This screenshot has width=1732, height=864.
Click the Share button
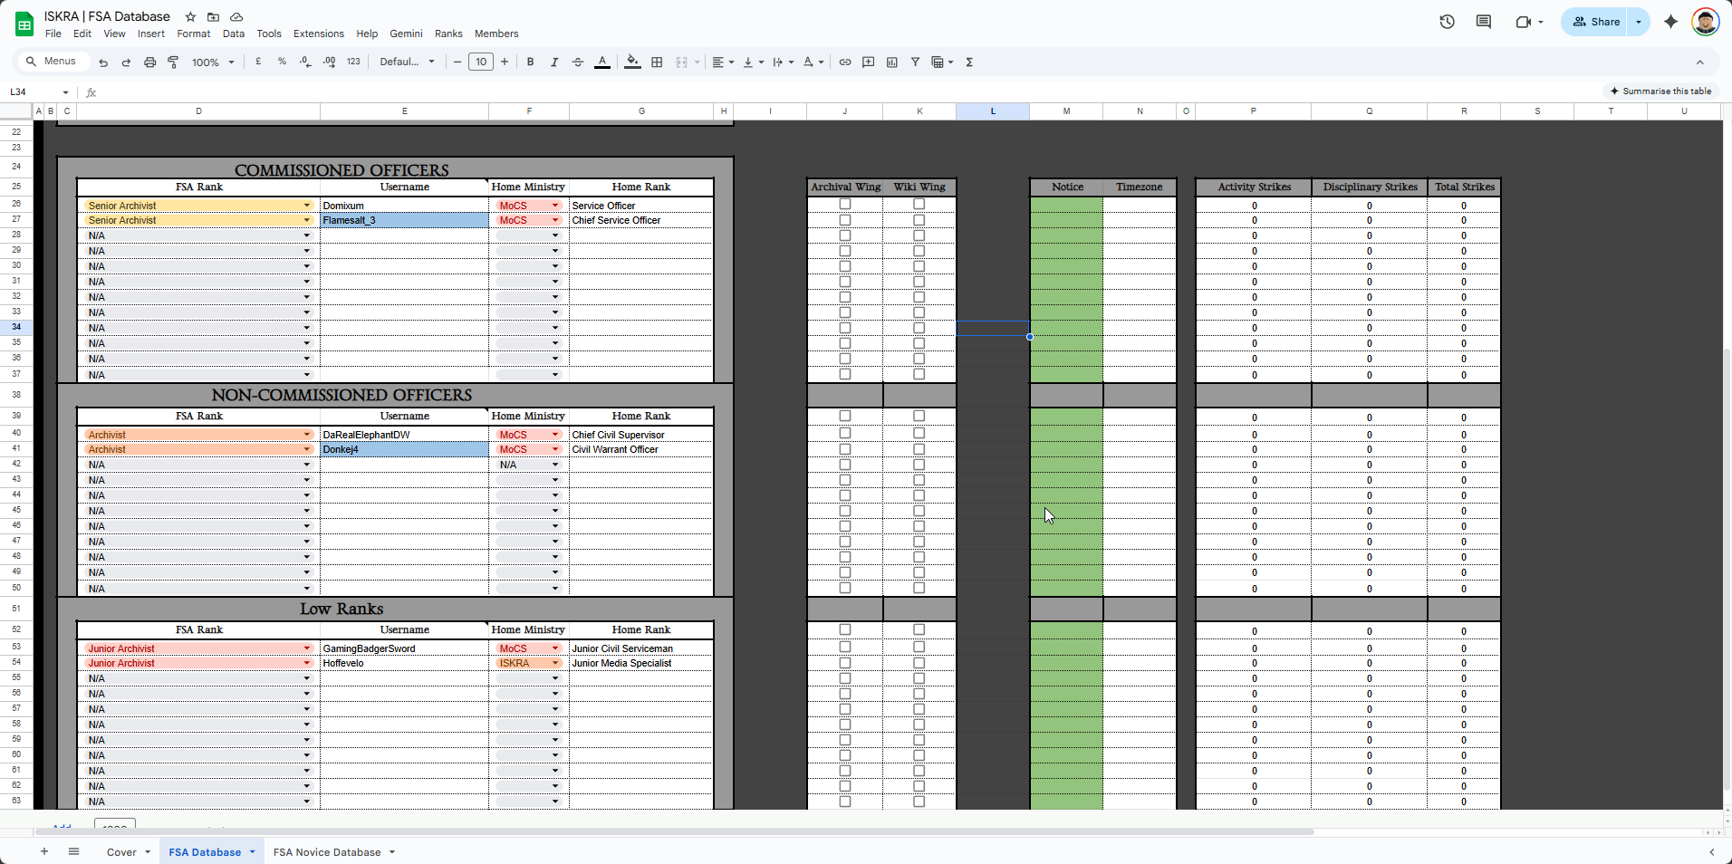tap(1596, 22)
